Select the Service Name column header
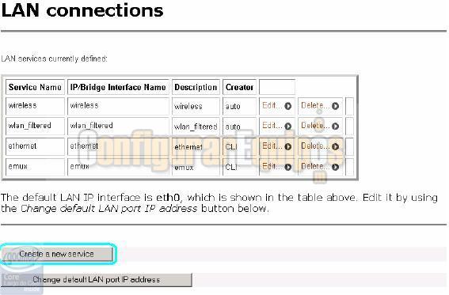Screen dimensions: 449x295 [35, 87]
